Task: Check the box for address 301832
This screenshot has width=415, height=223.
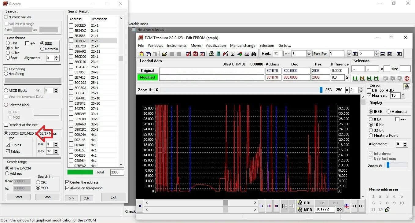Action: point(71,41)
